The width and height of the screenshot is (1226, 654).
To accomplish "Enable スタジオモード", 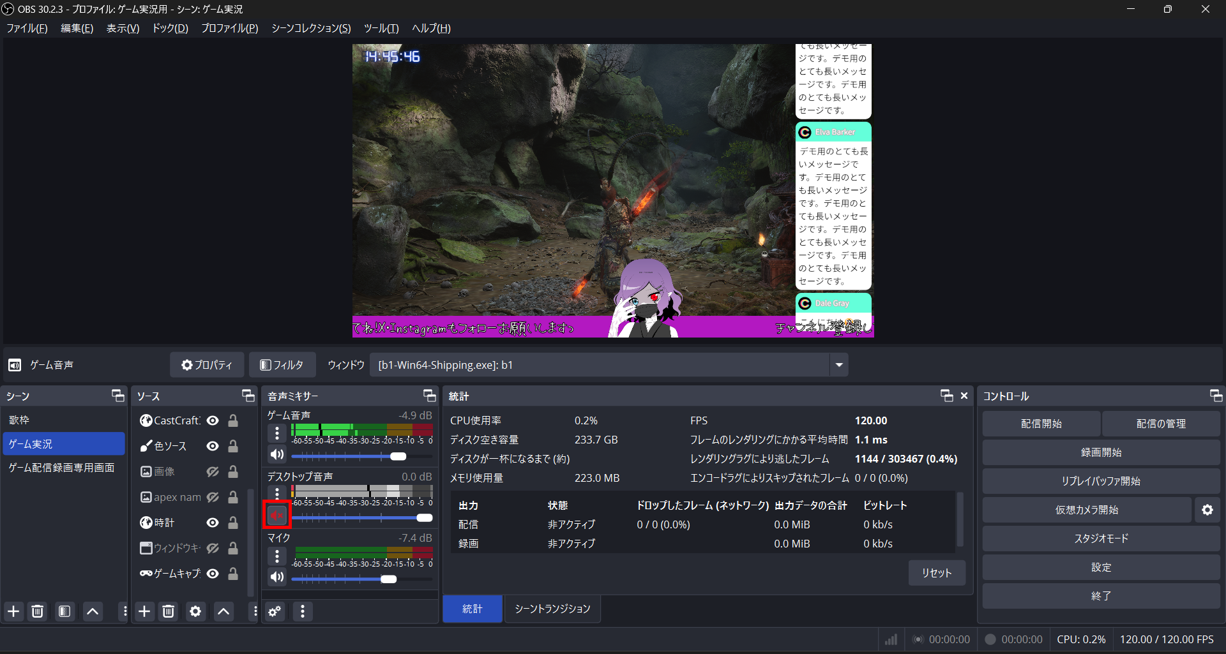I will point(1101,539).
